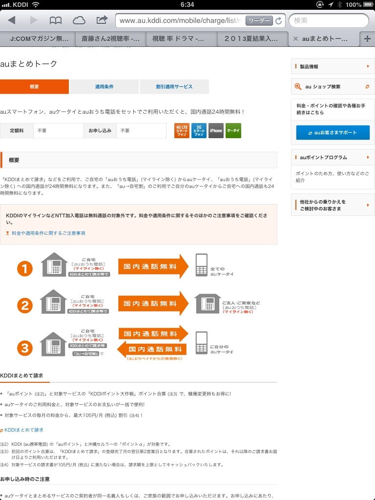Click the iPhone gray badge

coord(216,131)
